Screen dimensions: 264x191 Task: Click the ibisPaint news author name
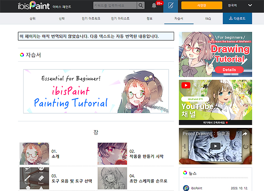[197, 188]
